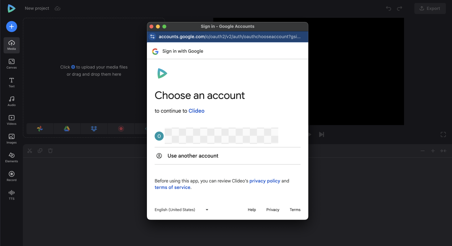Open the TTS text-to-speech panel
Screen dimensions: 452x246
pos(12,195)
